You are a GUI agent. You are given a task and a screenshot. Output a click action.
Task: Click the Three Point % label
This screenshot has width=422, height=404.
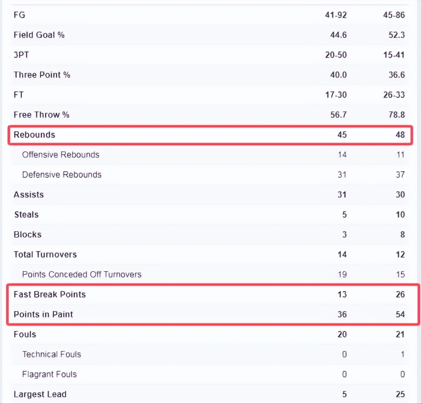point(42,75)
